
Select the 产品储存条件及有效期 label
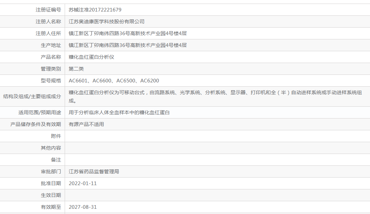(36, 124)
